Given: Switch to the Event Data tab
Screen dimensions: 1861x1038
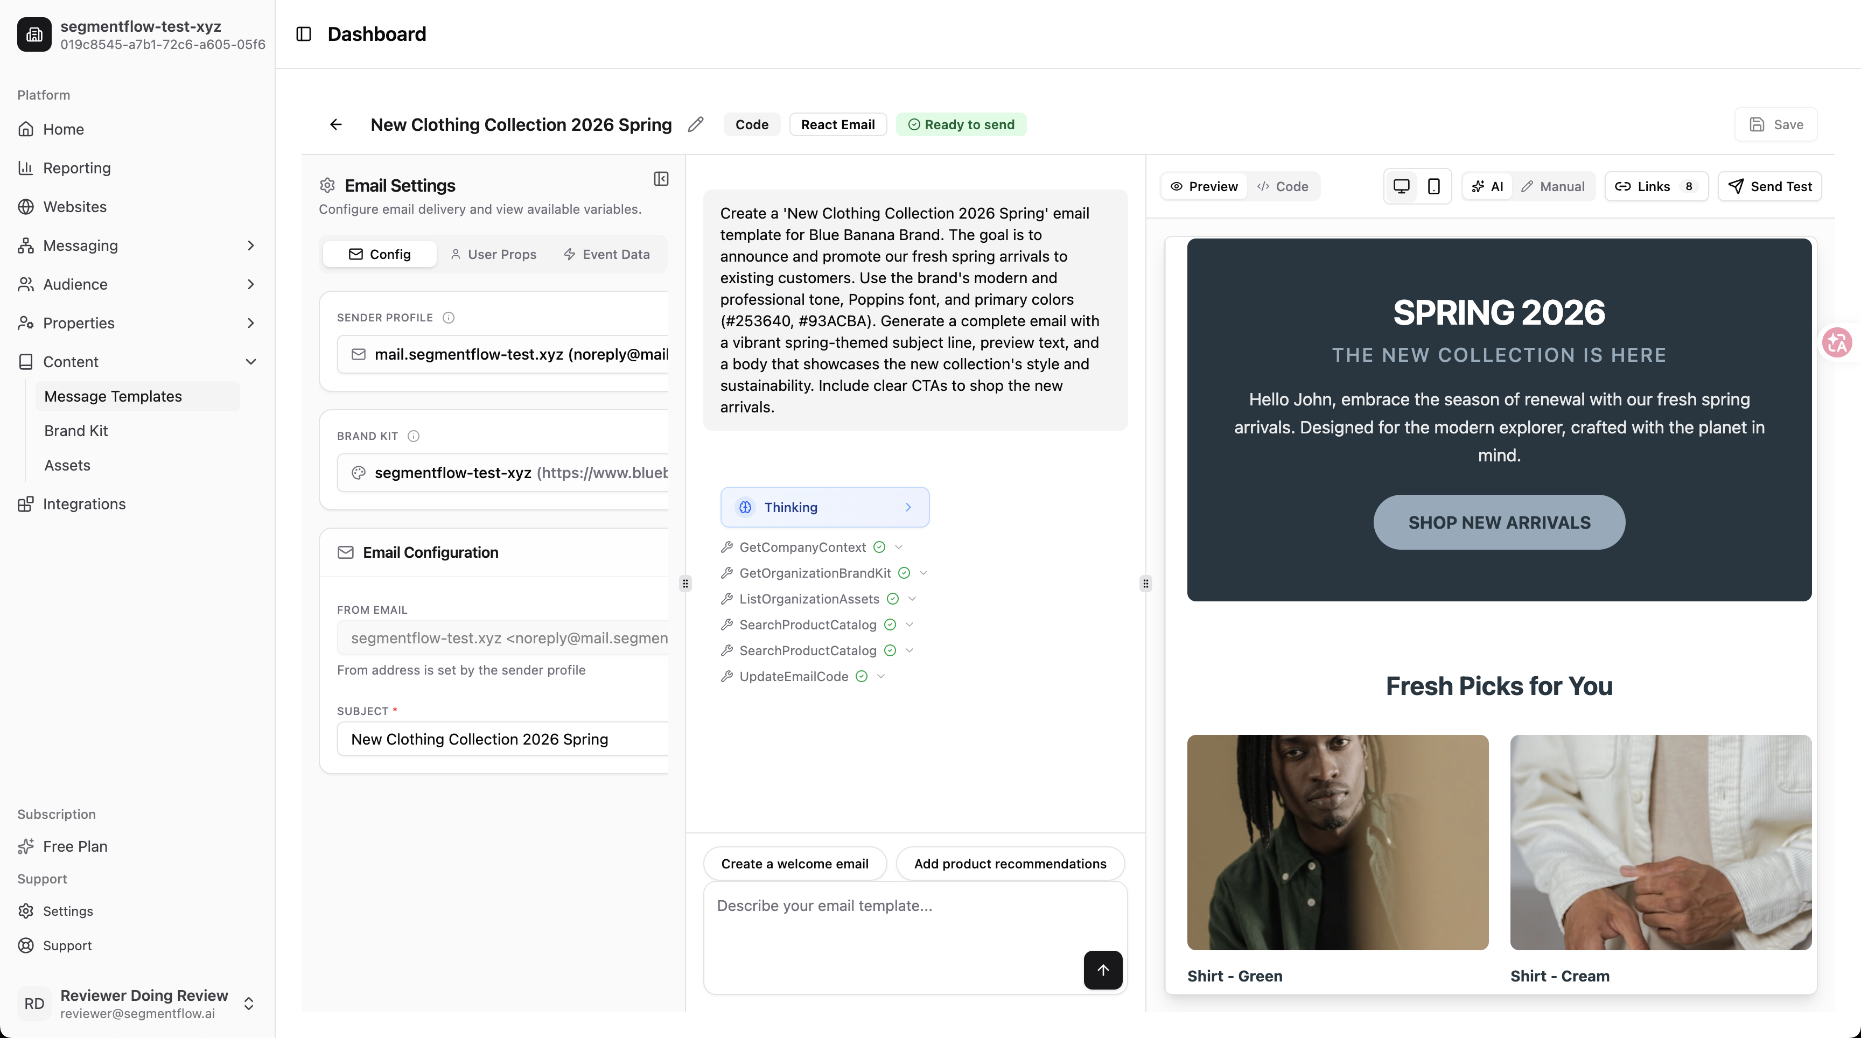Looking at the screenshot, I should point(607,254).
